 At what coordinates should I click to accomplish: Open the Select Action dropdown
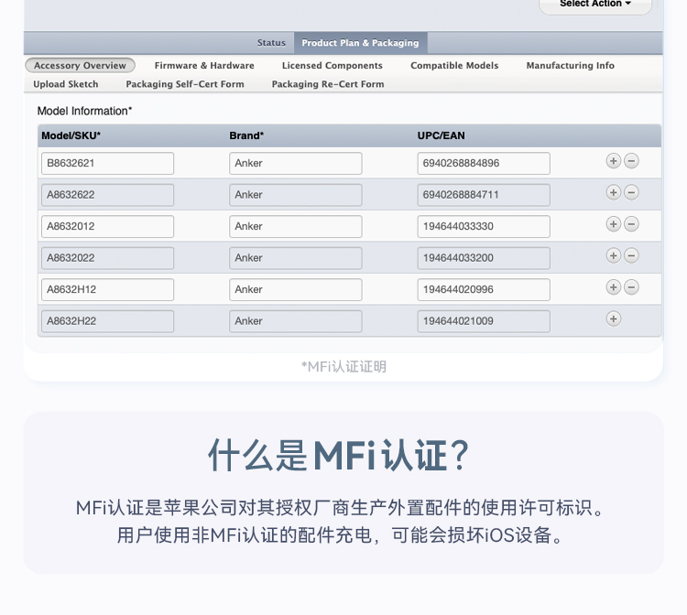point(595,5)
